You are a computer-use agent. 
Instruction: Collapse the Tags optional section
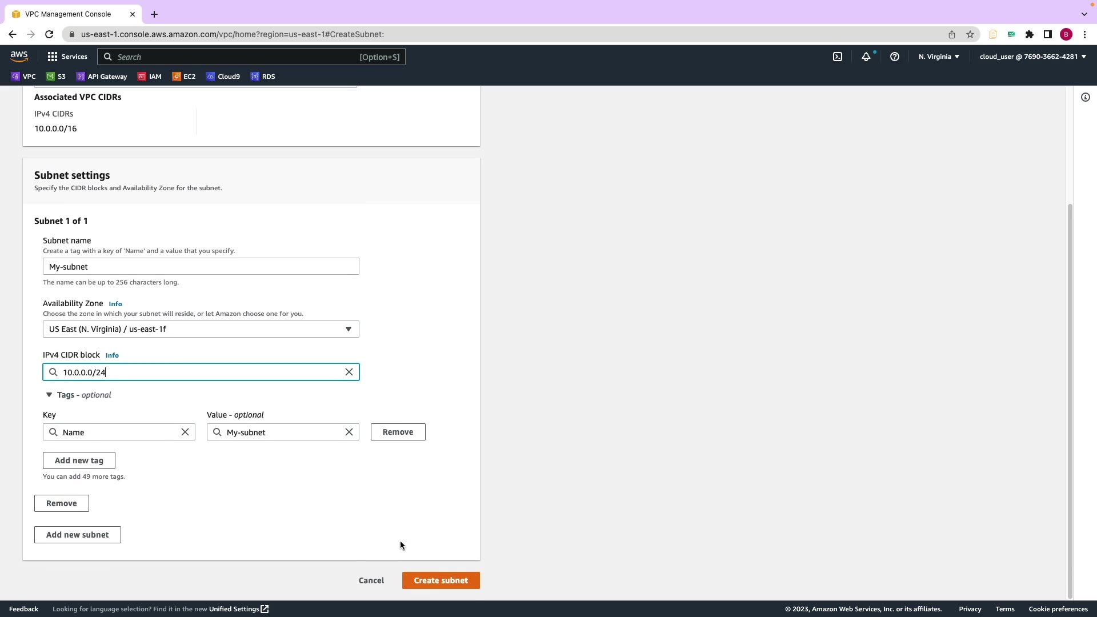coord(49,395)
